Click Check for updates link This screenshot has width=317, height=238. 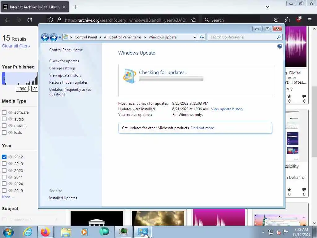click(x=64, y=61)
